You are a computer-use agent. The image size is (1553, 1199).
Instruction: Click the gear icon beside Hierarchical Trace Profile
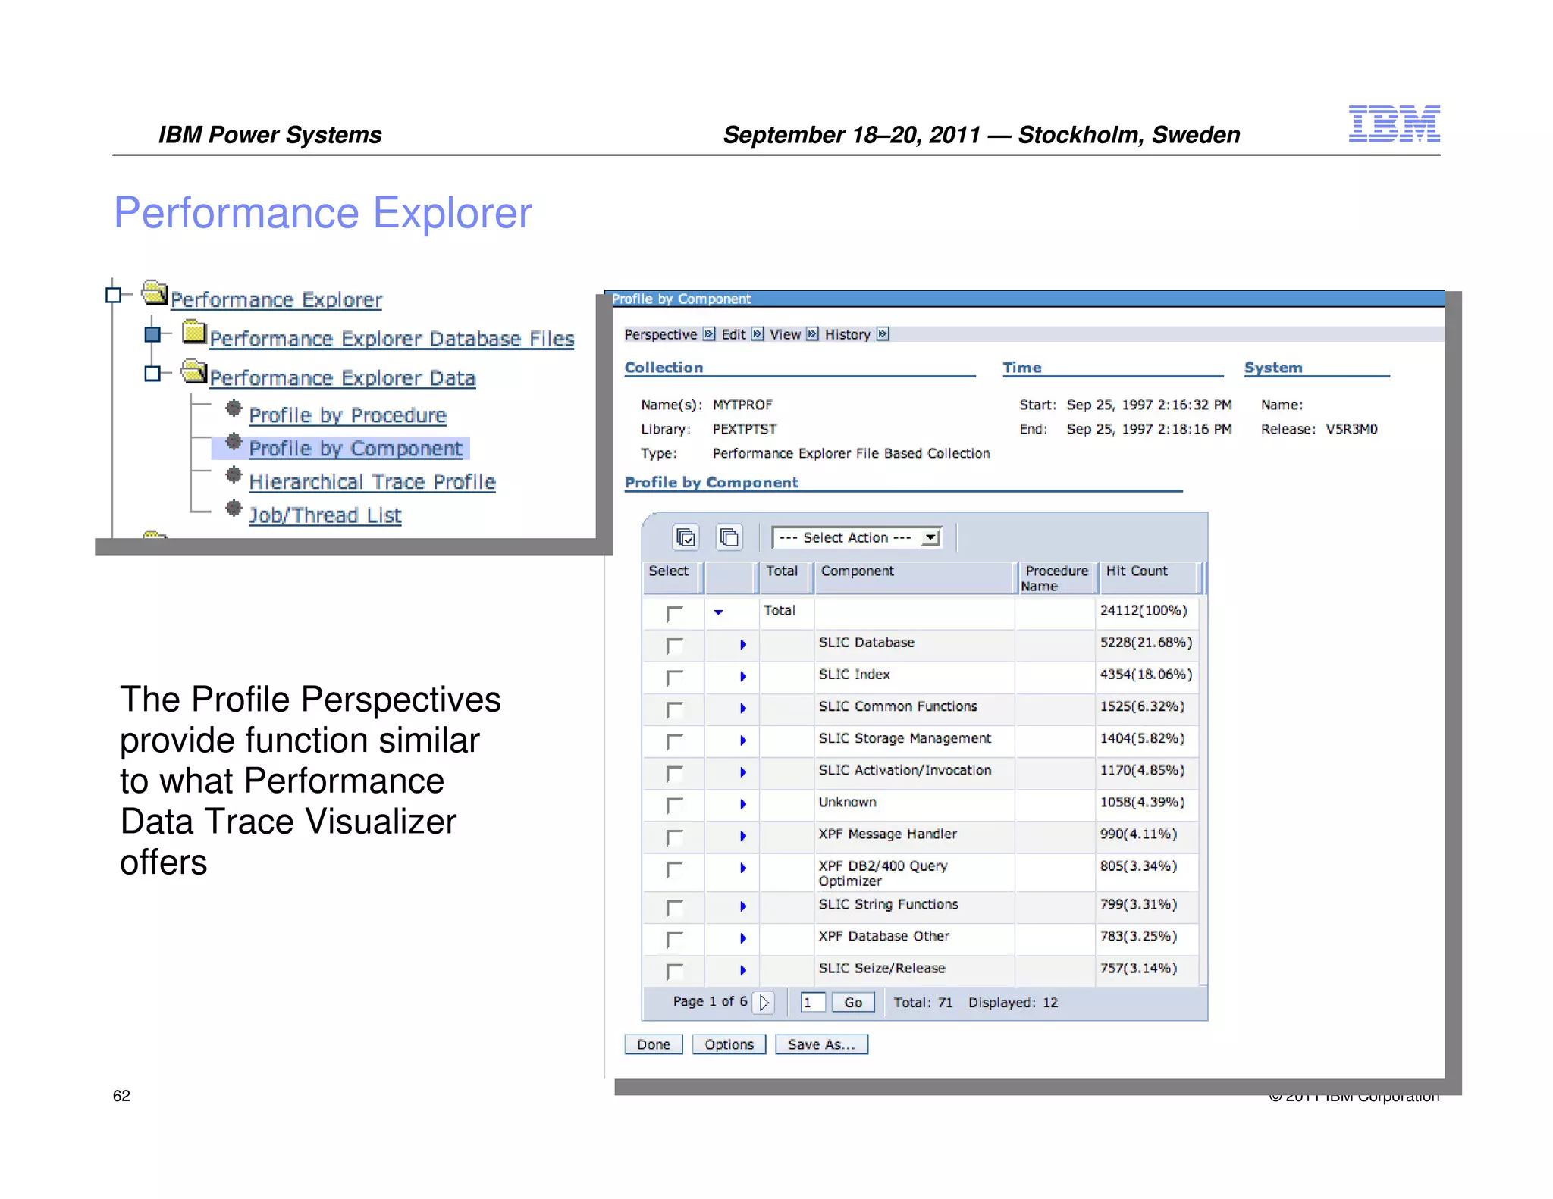(x=234, y=475)
